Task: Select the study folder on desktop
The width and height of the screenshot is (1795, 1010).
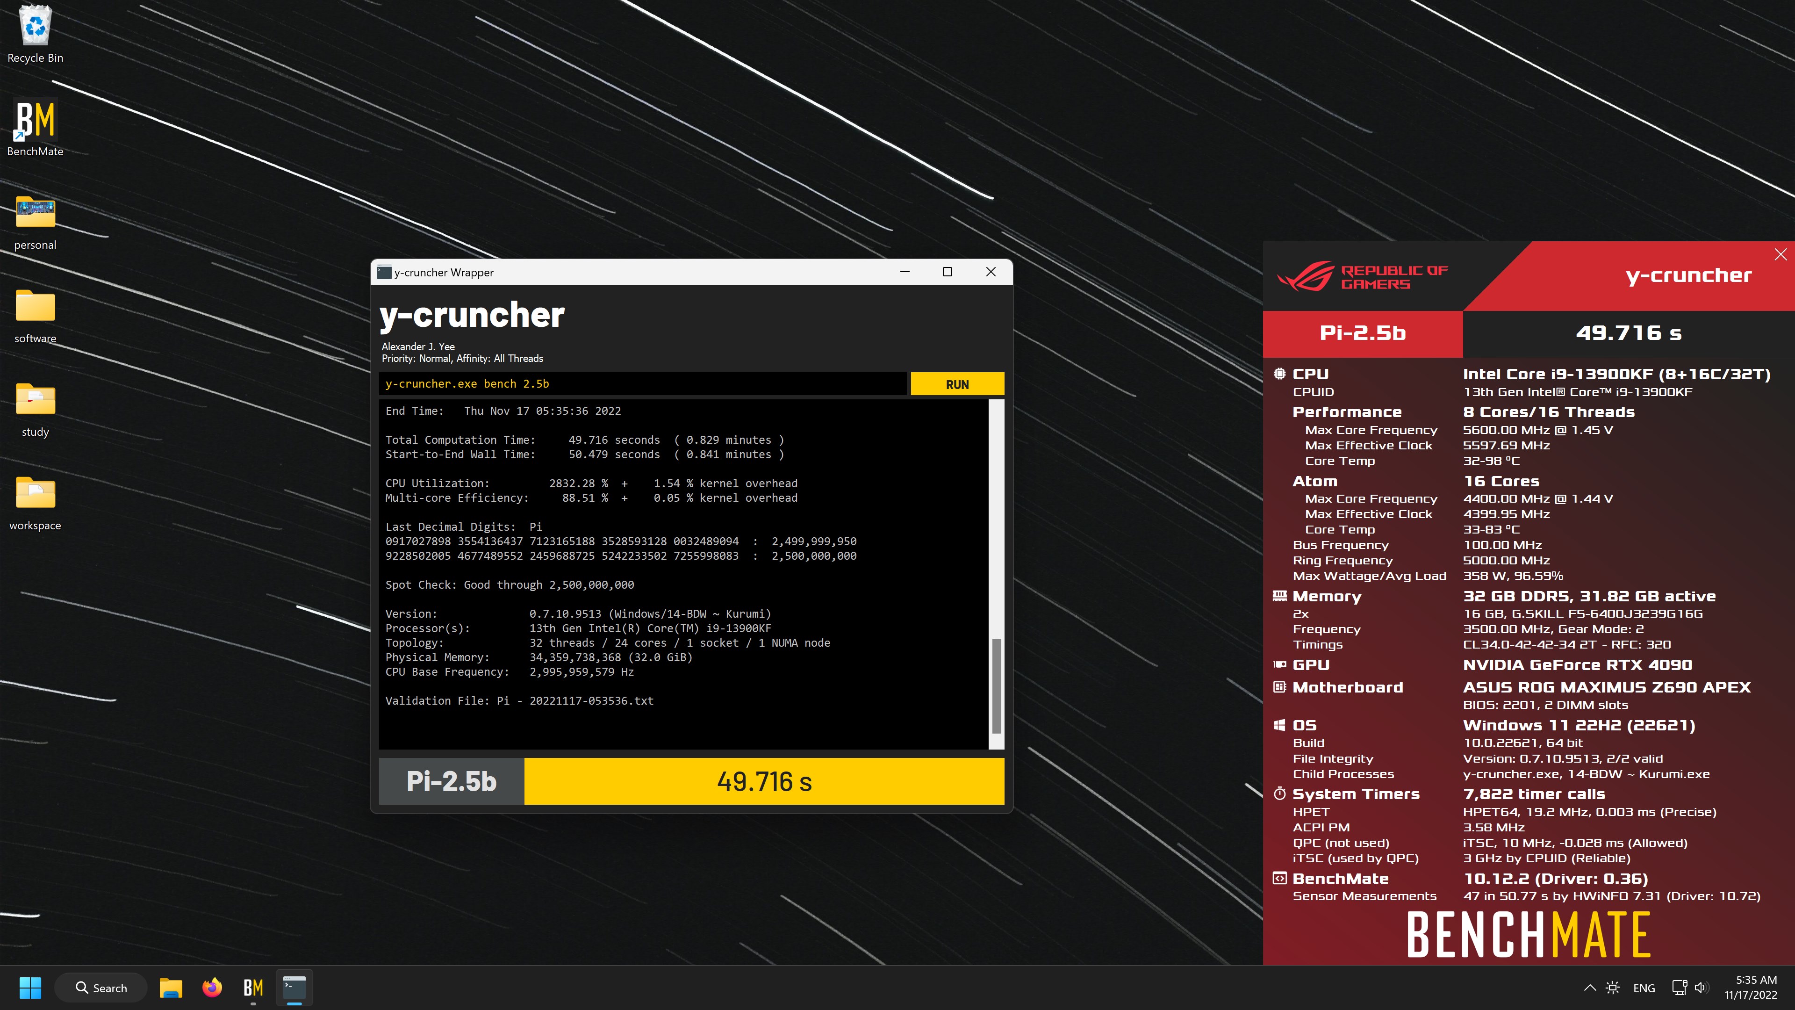Action: [x=35, y=409]
